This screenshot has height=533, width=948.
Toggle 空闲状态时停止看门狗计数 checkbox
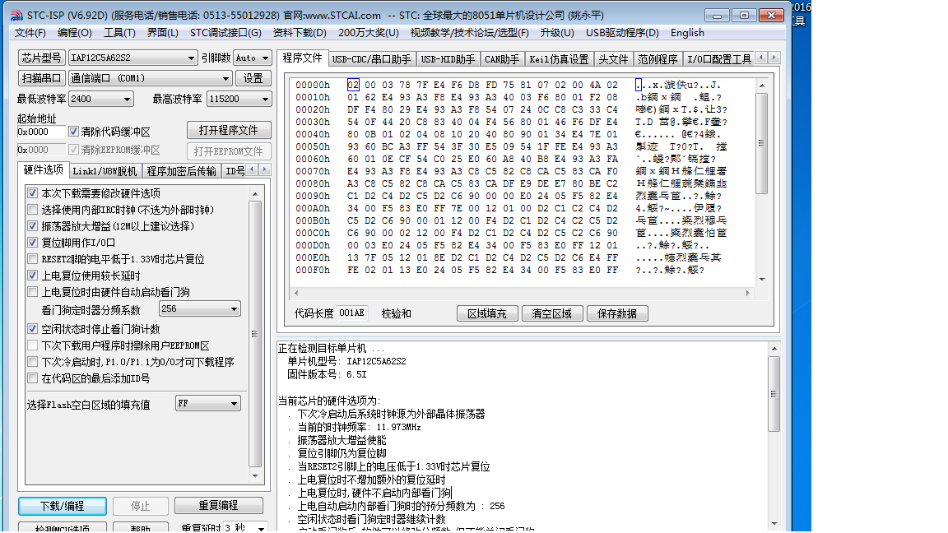click(33, 329)
